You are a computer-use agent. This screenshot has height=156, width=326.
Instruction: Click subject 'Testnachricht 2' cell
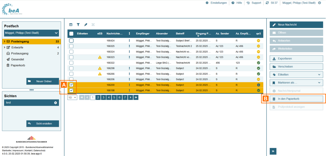[x=184, y=46]
